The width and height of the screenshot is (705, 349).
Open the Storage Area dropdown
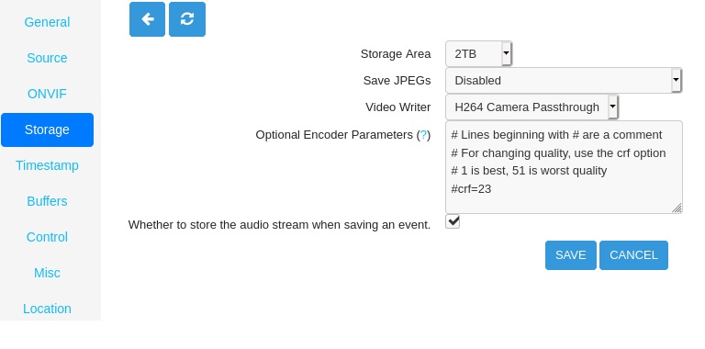[x=479, y=54]
